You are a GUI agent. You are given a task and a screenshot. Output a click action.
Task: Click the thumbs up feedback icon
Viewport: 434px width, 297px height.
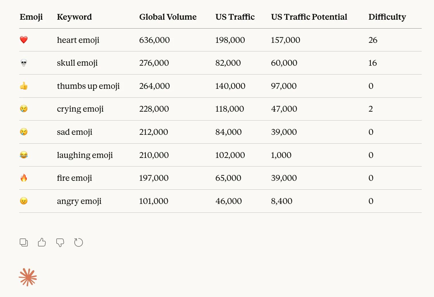click(42, 242)
